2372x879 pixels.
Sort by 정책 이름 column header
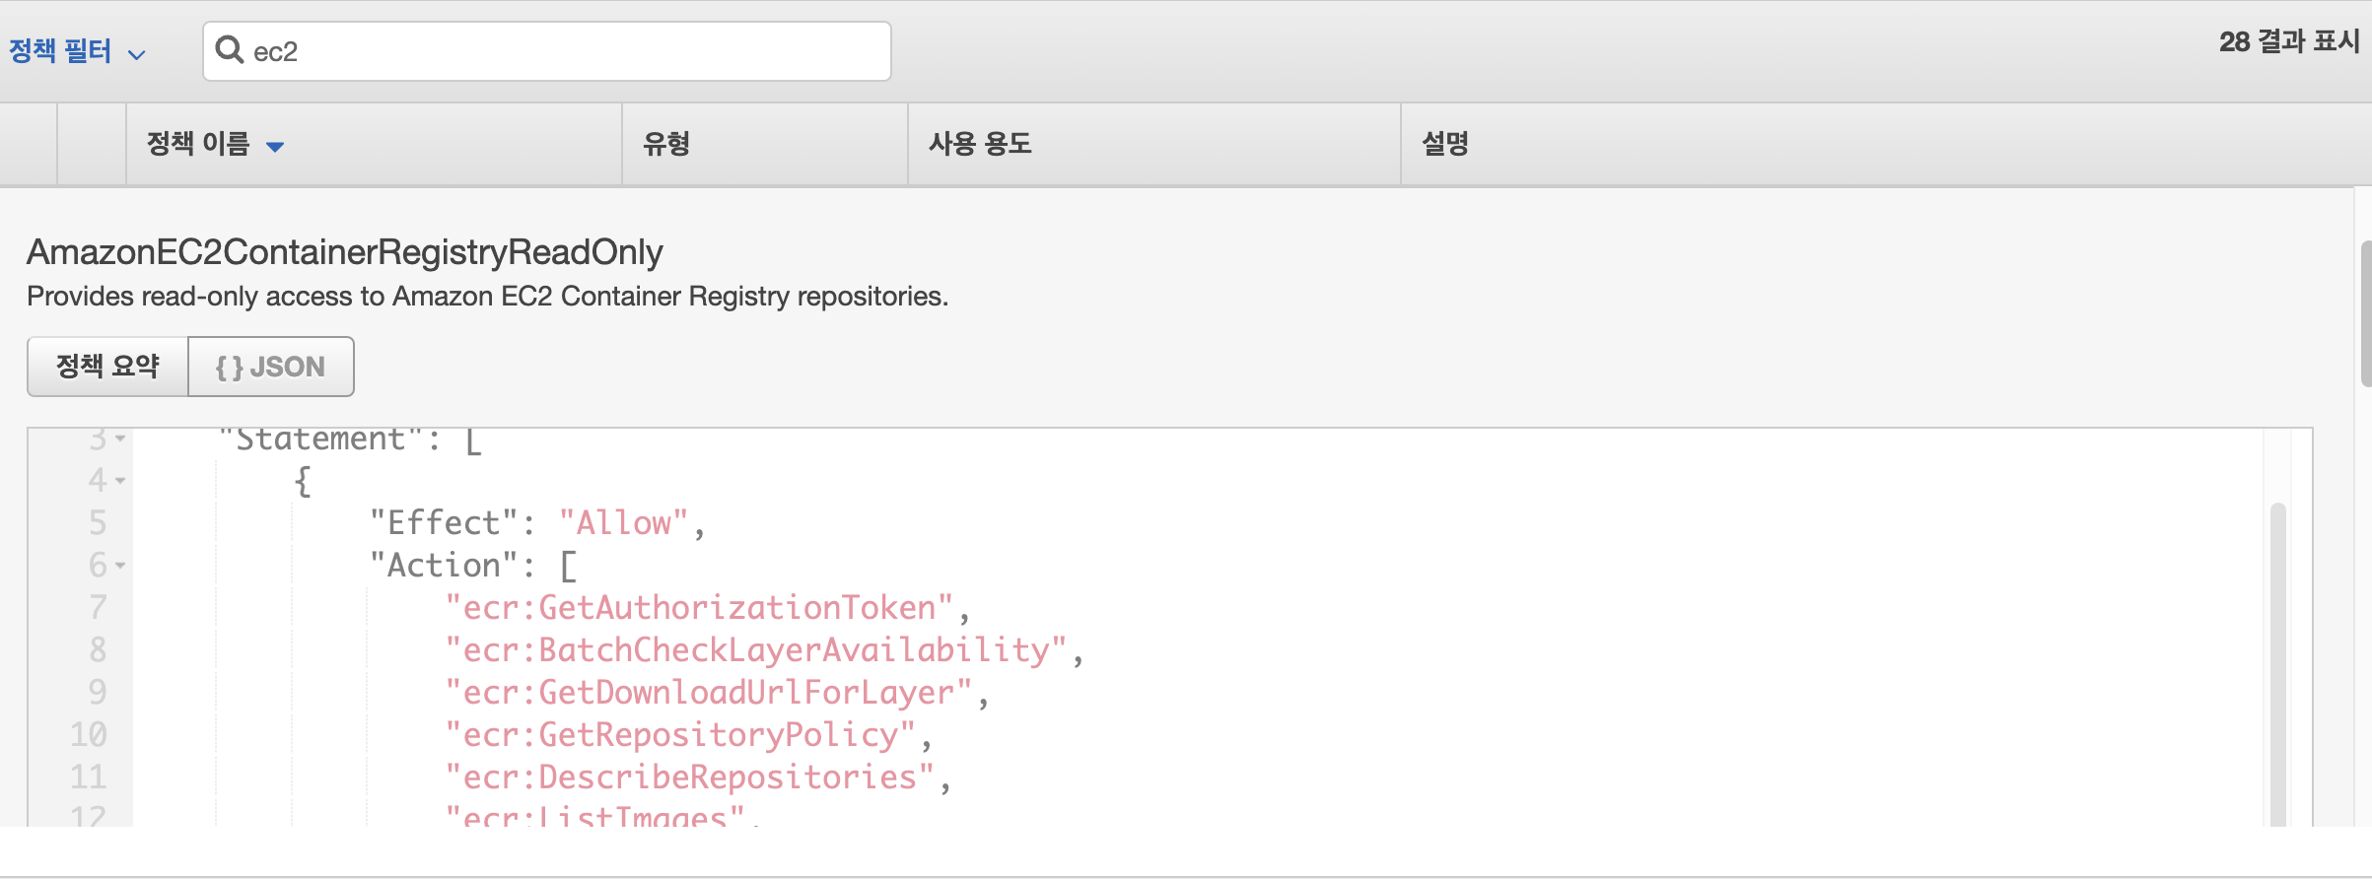215,144
